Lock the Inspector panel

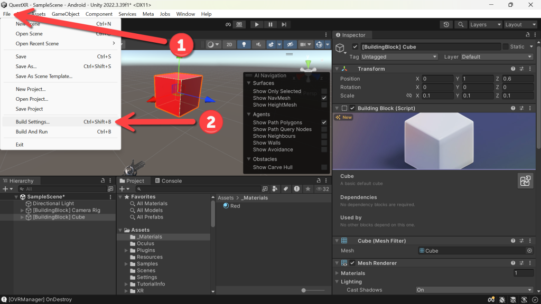coord(528,35)
